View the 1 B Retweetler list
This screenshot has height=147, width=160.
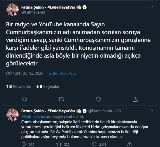(x=18, y=86)
